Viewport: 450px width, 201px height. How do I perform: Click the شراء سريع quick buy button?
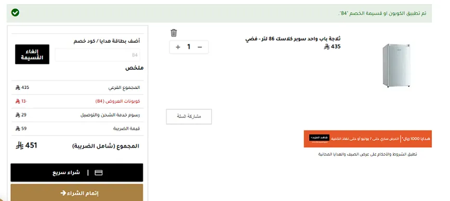tap(77, 172)
